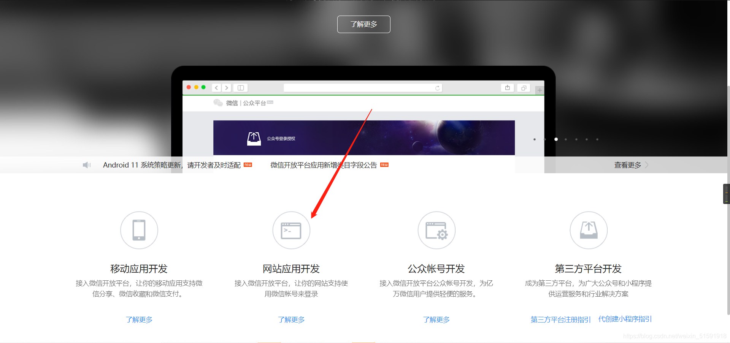Viewport: 730px width, 343px height.
Task: Open the 代创建小程序指引 link
Action: click(625, 319)
